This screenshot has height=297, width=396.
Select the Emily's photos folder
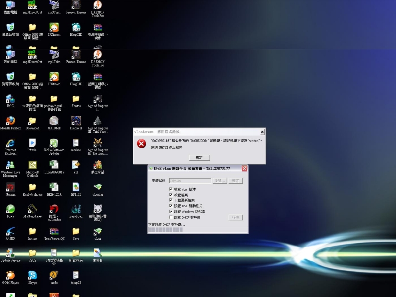(x=32, y=187)
